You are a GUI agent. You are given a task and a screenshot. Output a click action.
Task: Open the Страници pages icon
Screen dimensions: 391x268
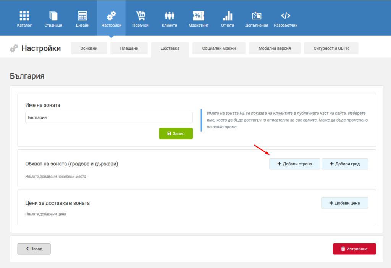[x=53, y=16]
